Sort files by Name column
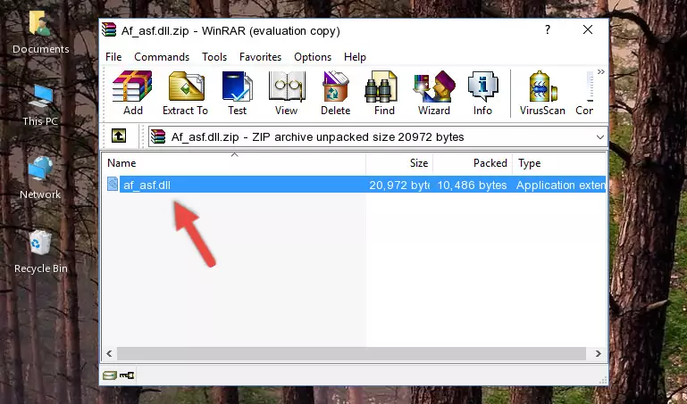The width and height of the screenshot is (687, 404). click(234, 163)
